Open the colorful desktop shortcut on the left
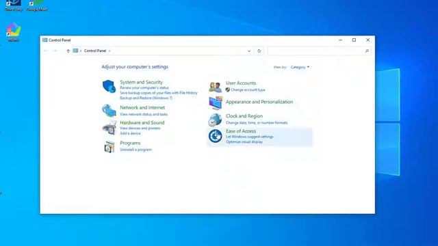Screen dimensions: 438x246 point(14,30)
